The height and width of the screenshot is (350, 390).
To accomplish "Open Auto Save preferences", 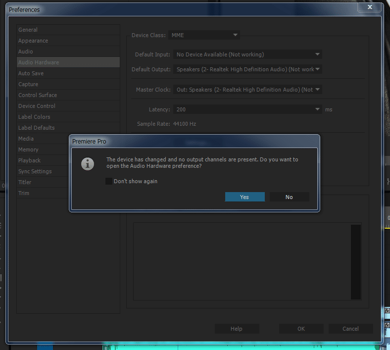I will (x=68, y=73).
